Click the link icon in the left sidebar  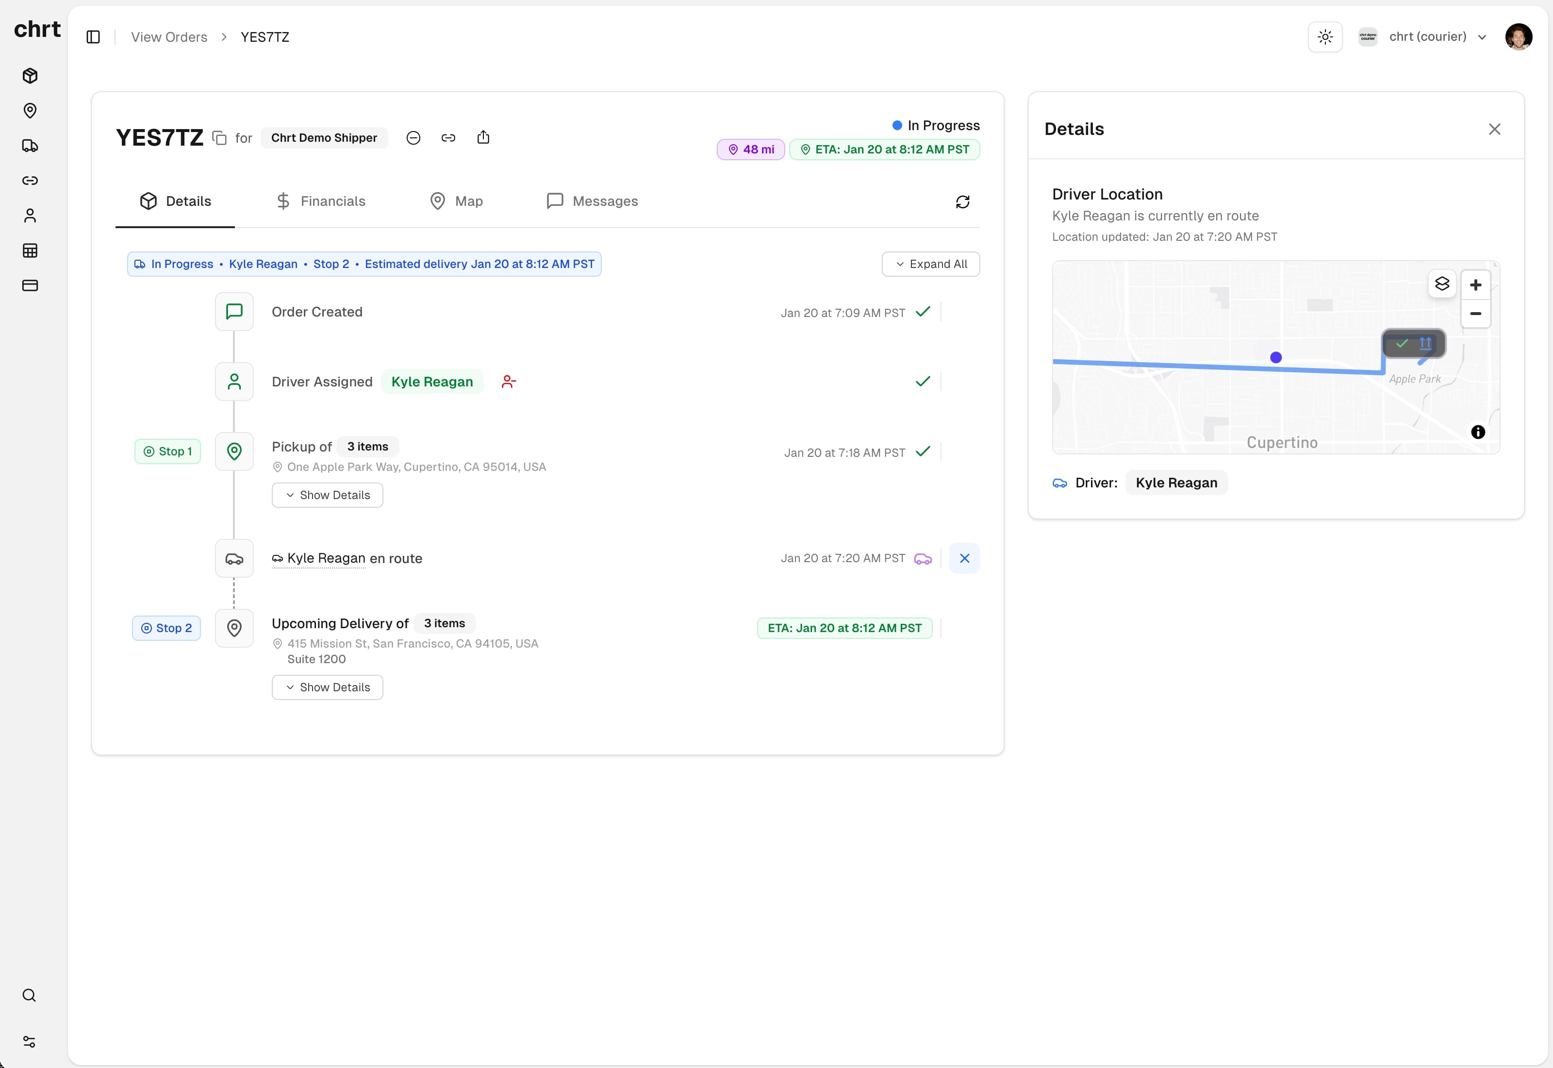30,181
